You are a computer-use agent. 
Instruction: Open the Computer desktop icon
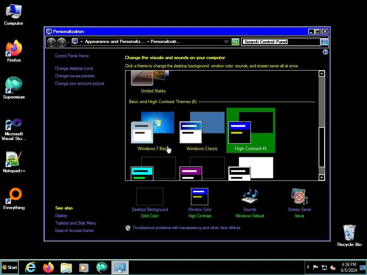14,14
